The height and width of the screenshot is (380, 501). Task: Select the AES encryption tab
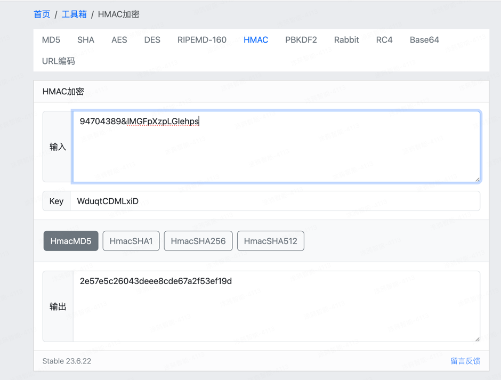(119, 39)
